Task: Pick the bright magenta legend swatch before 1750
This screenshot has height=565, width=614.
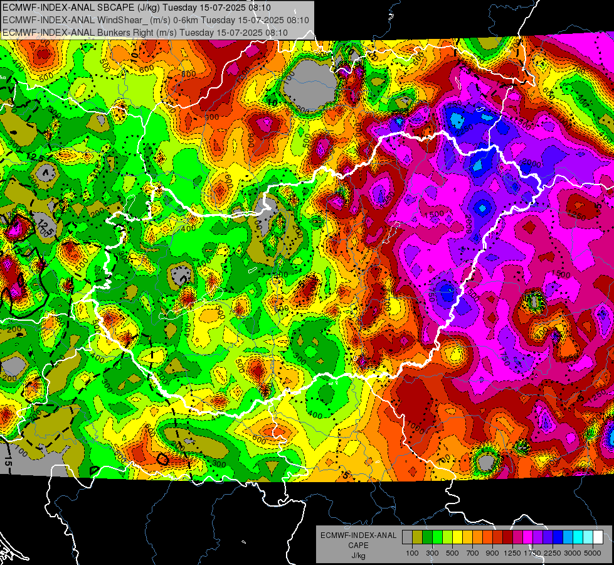Action: [528, 537]
